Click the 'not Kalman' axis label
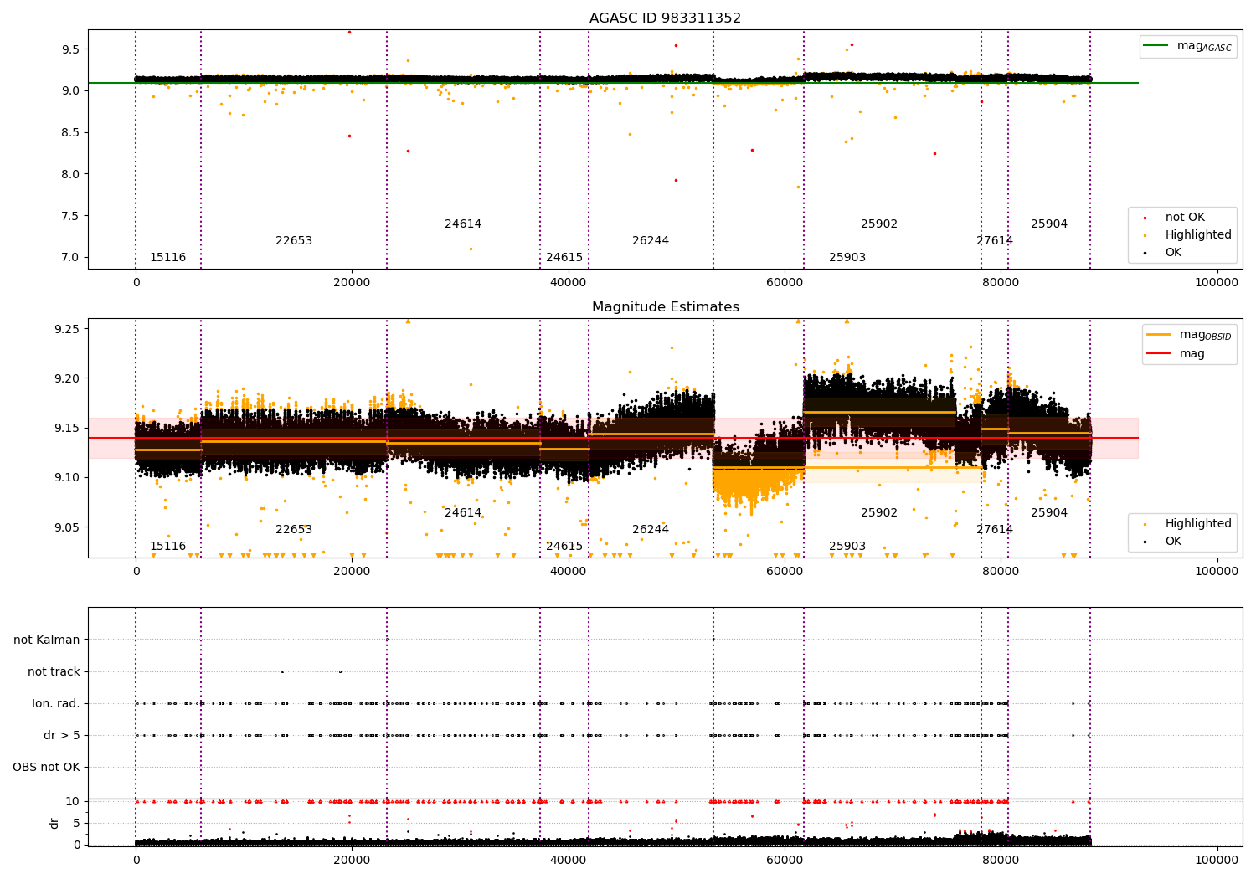The height and width of the screenshot is (879, 1256). 47,640
